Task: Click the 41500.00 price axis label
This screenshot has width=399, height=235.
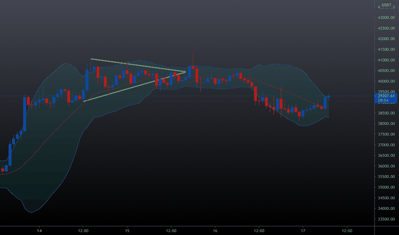Action: tap(386, 50)
